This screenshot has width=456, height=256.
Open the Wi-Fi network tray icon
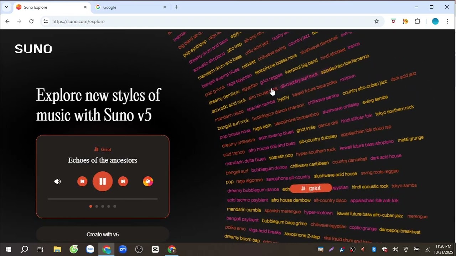click(x=427, y=249)
